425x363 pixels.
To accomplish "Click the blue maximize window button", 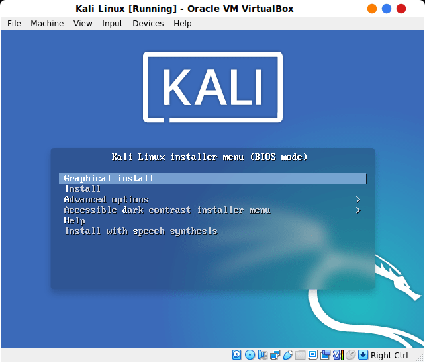I will (x=387, y=9).
